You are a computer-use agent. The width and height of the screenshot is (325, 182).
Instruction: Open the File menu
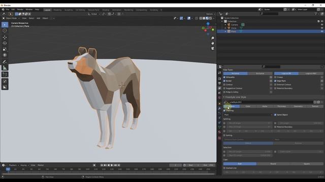click(8, 10)
